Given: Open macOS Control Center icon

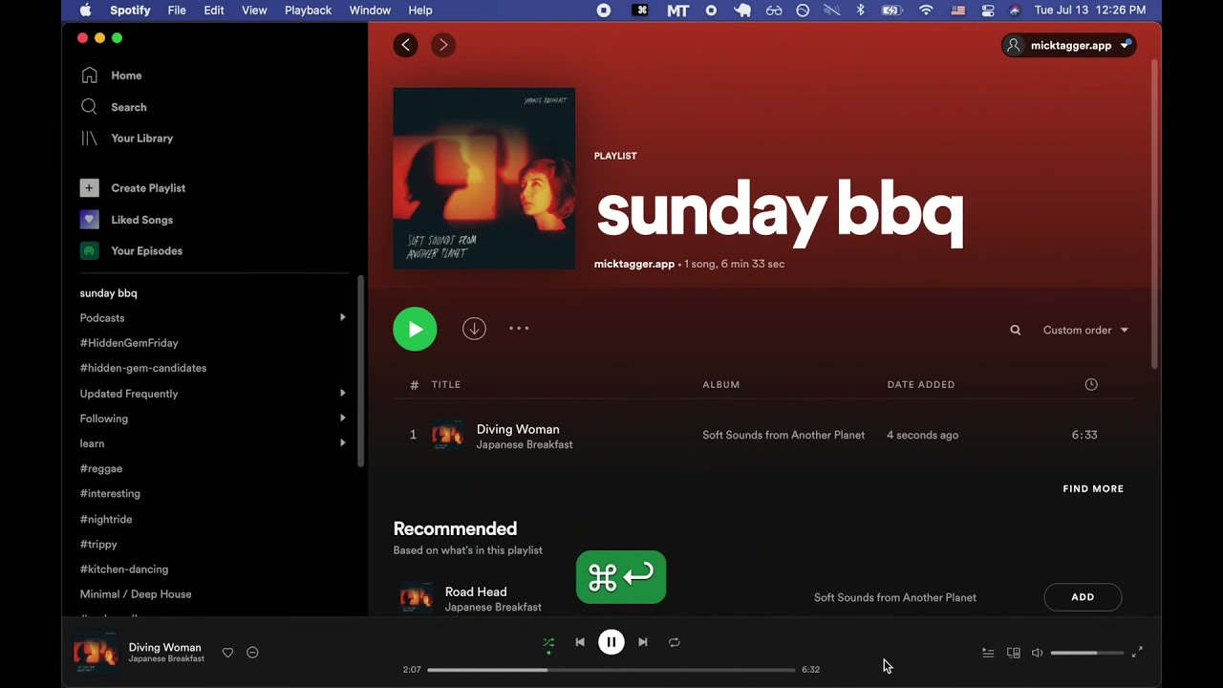Looking at the screenshot, I should 988,11.
